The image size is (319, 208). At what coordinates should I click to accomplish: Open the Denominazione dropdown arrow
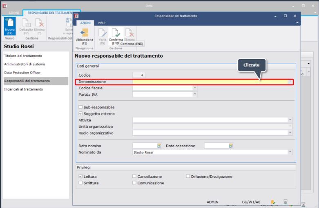click(290, 82)
